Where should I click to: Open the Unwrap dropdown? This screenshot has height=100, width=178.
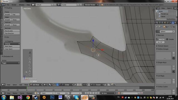click(12, 44)
